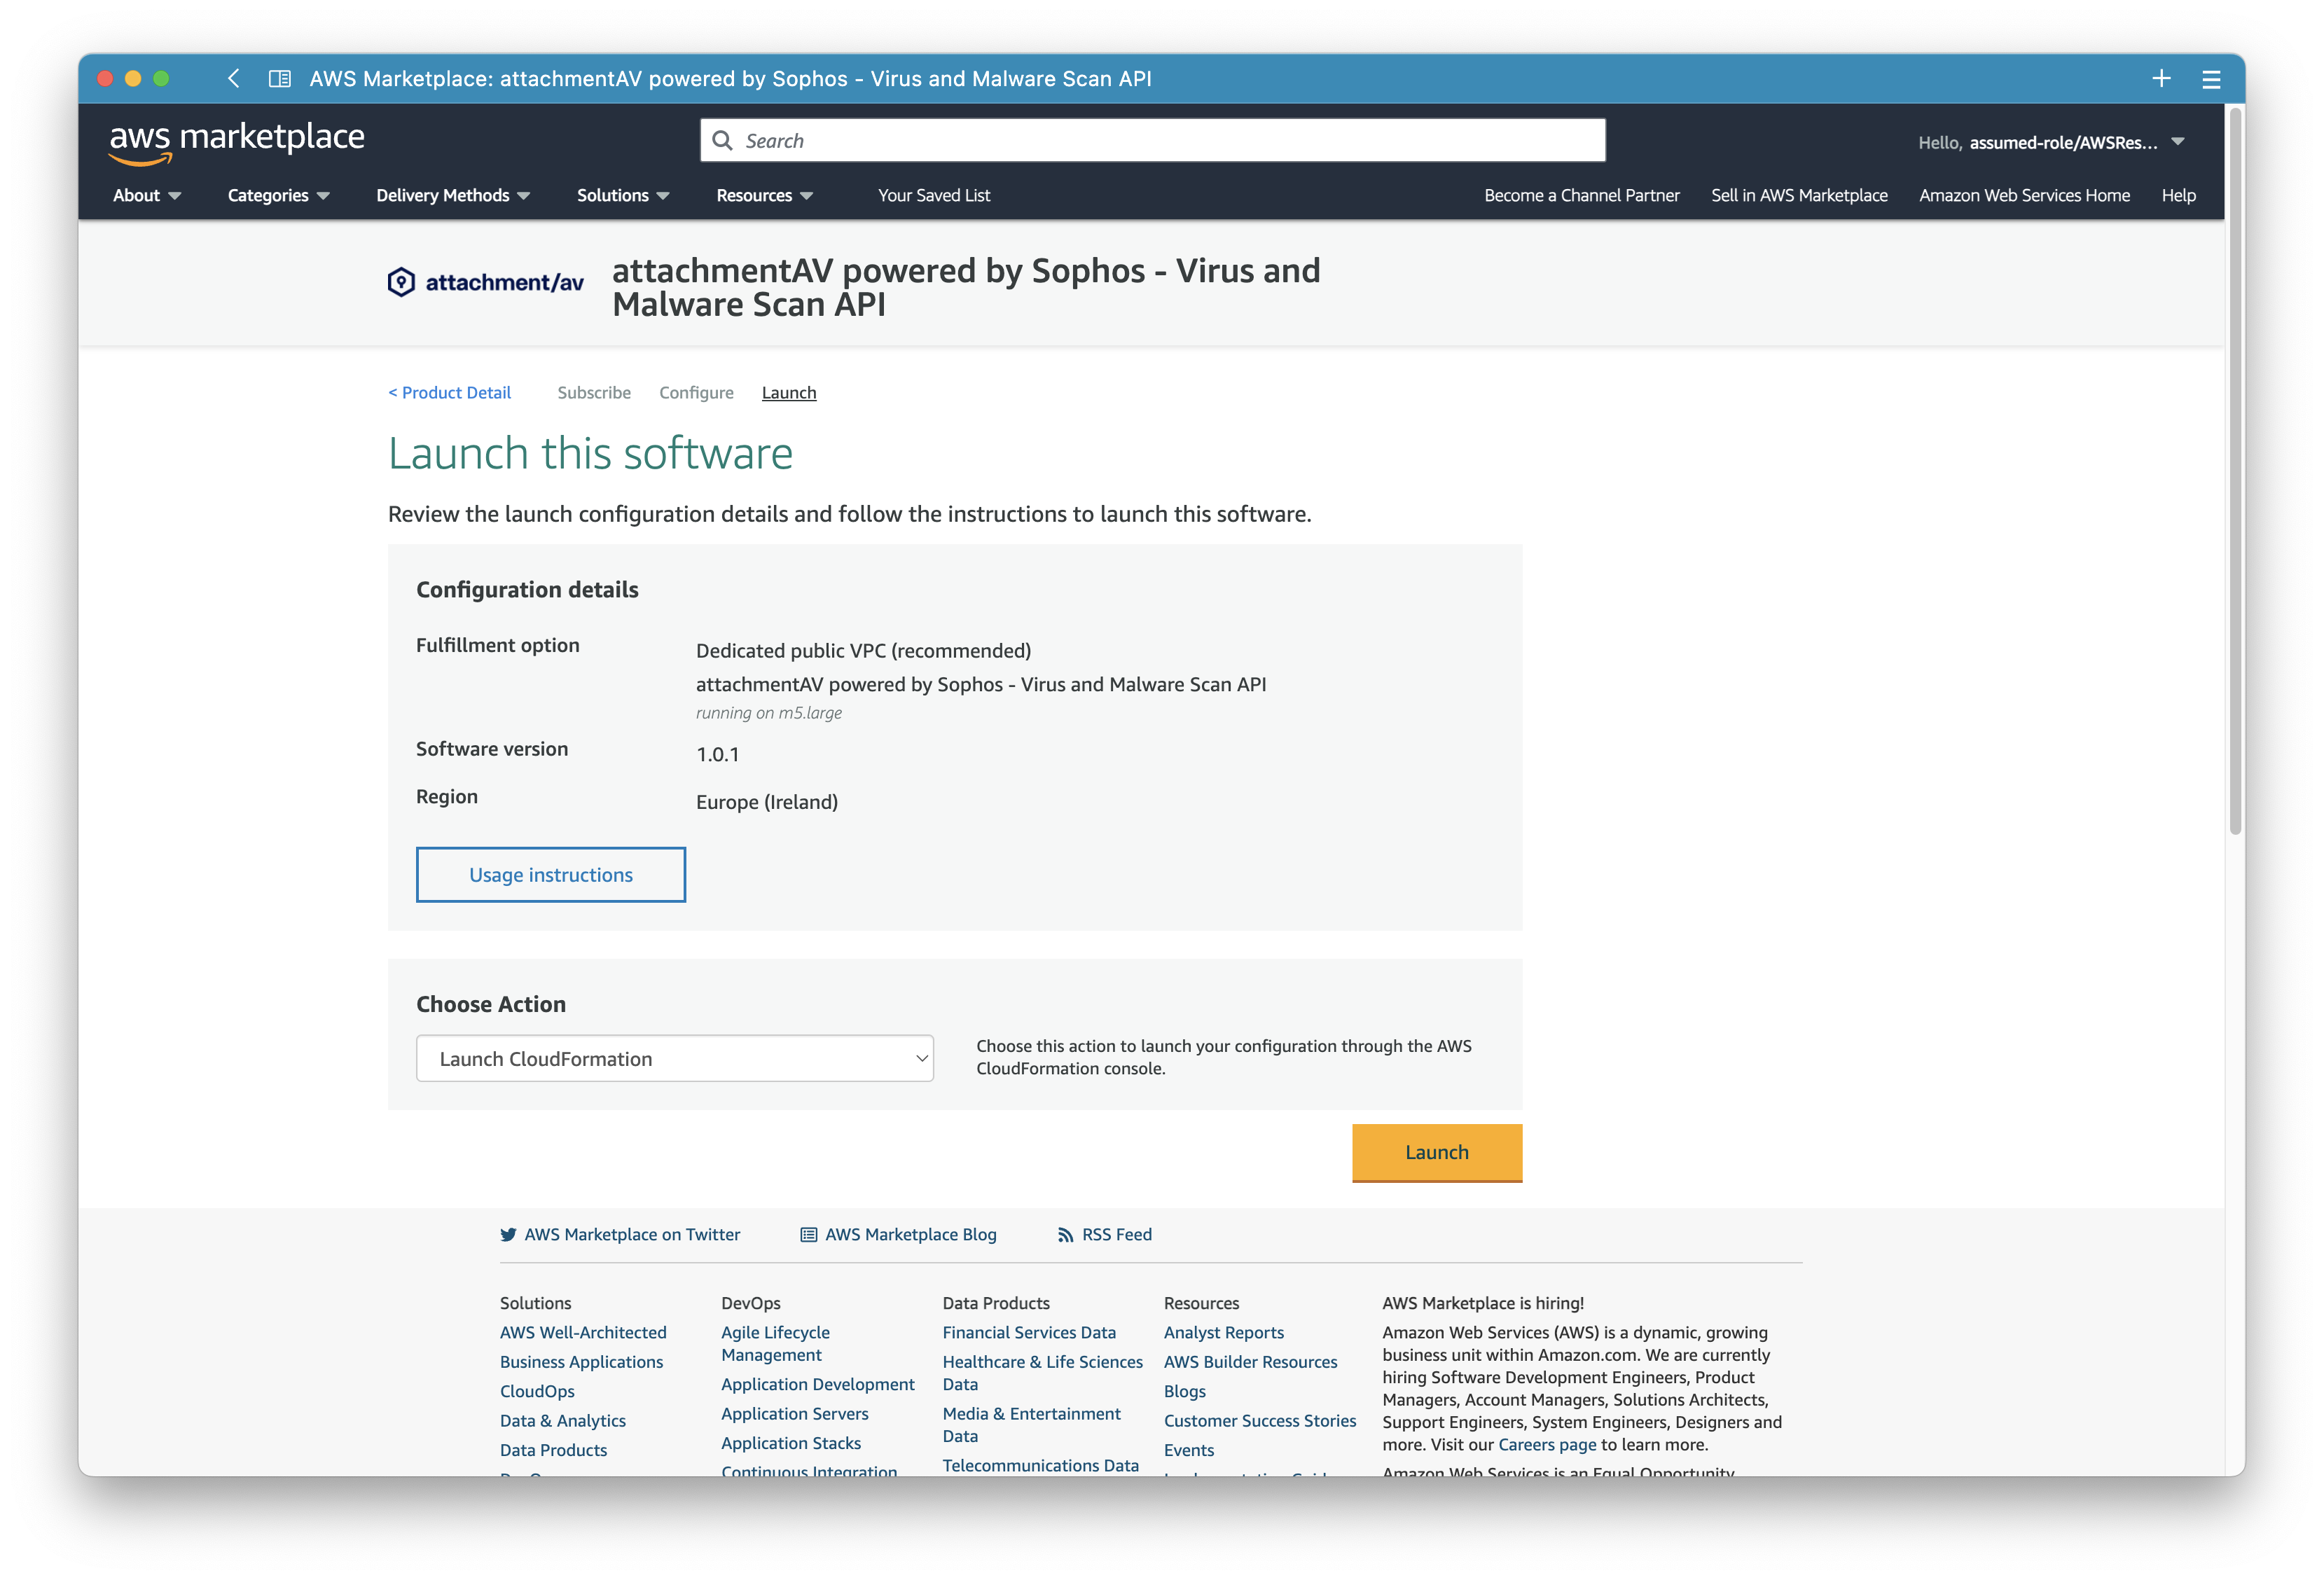Click the Subscribe tab in product navigation
The height and width of the screenshot is (1580, 2324).
pos(594,391)
